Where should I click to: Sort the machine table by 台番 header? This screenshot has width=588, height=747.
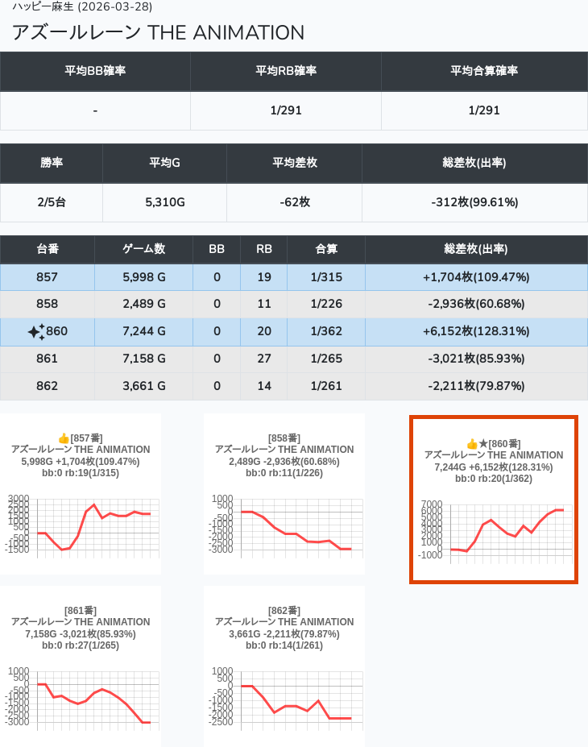(x=48, y=250)
